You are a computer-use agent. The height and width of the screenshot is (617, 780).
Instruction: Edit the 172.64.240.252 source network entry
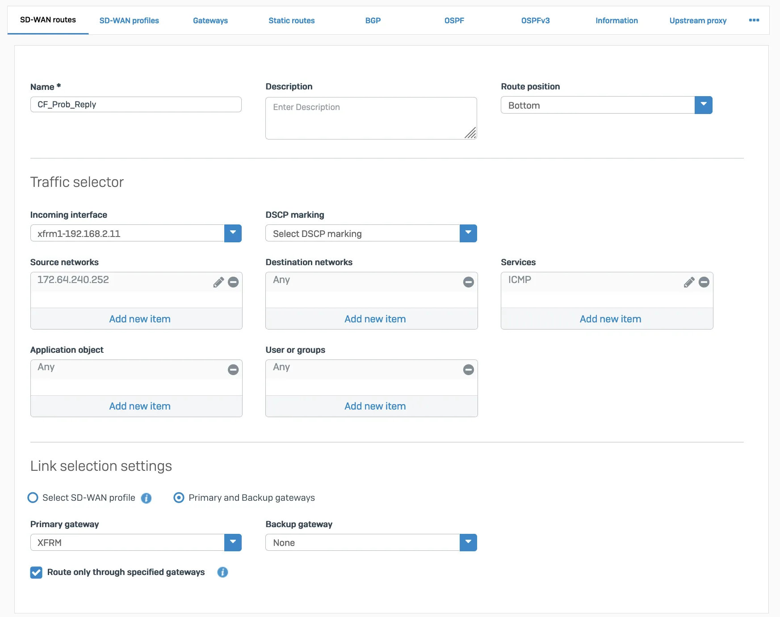[x=218, y=282]
